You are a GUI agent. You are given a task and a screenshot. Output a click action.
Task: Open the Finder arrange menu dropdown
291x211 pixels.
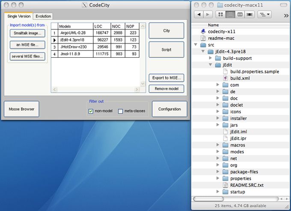click(x=264, y=15)
